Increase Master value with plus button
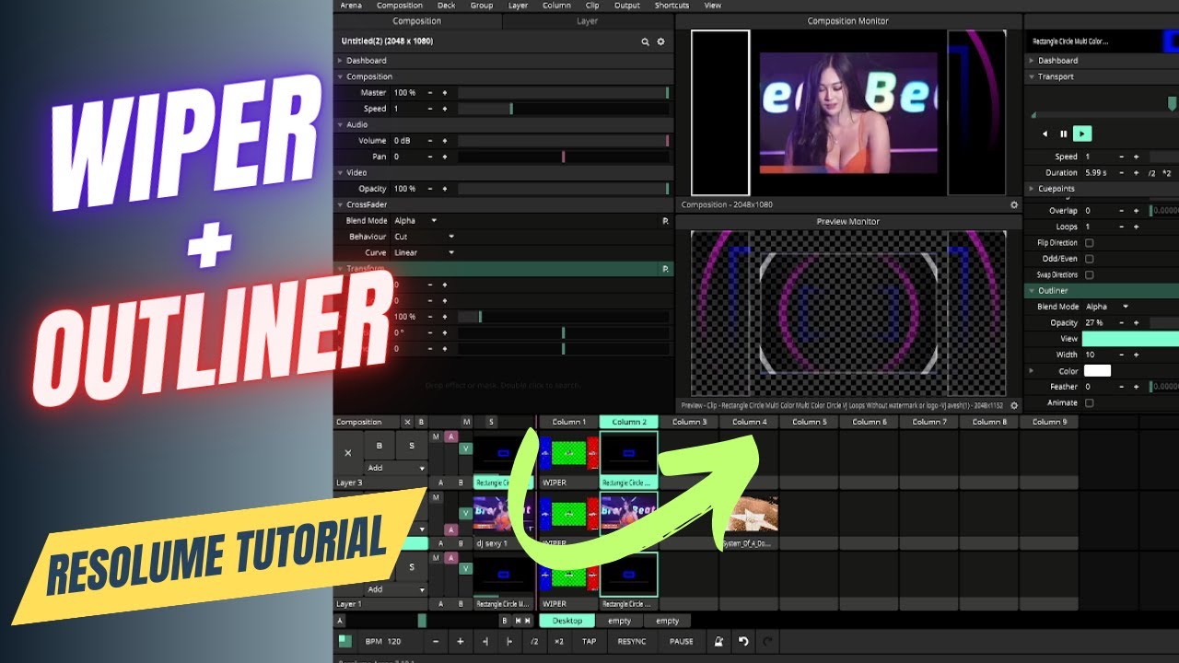Viewport: 1179px width, 663px height. point(444,93)
